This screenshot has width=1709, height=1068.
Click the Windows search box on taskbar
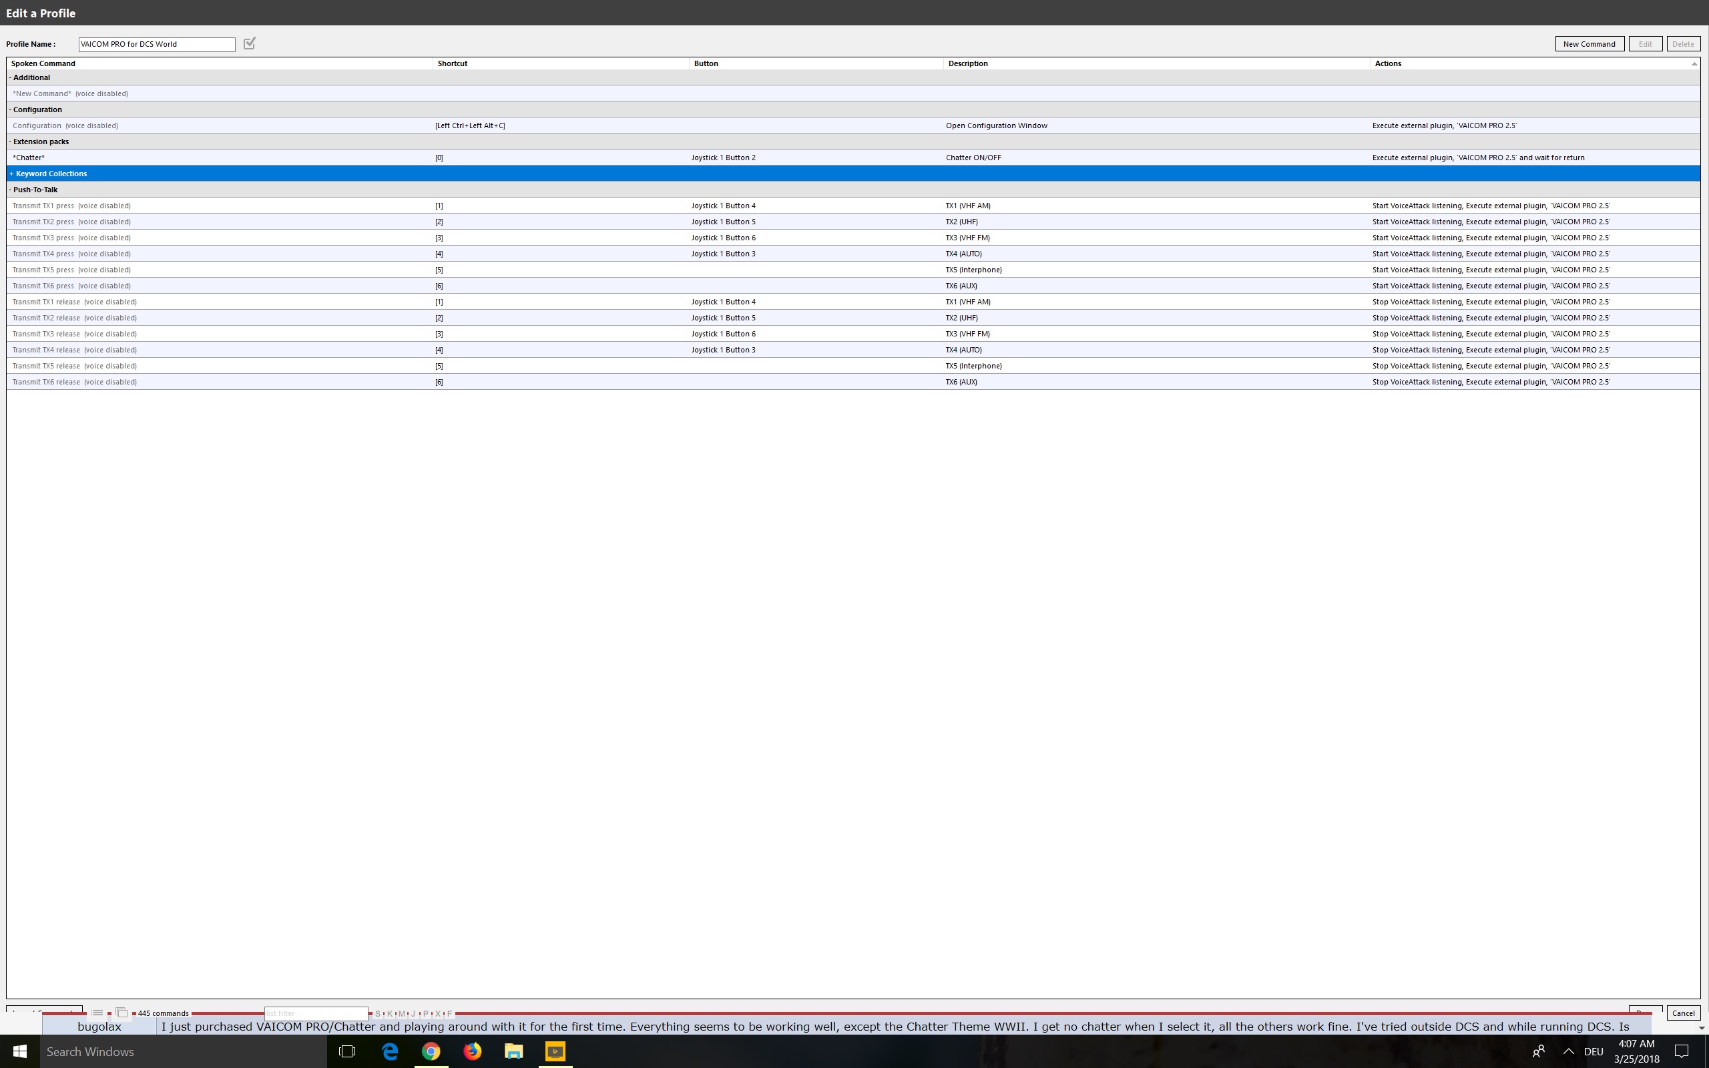pyautogui.click(x=184, y=1052)
